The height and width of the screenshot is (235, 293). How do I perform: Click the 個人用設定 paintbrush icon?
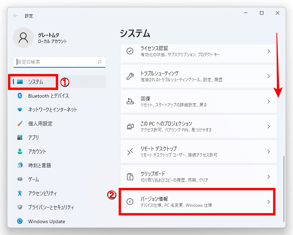20,123
